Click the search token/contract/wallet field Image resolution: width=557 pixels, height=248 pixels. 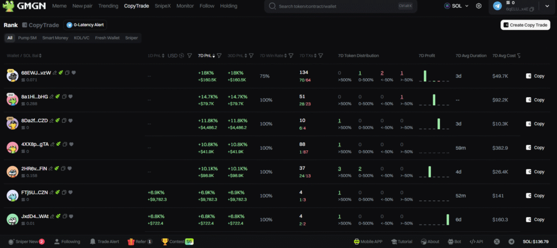341,6
